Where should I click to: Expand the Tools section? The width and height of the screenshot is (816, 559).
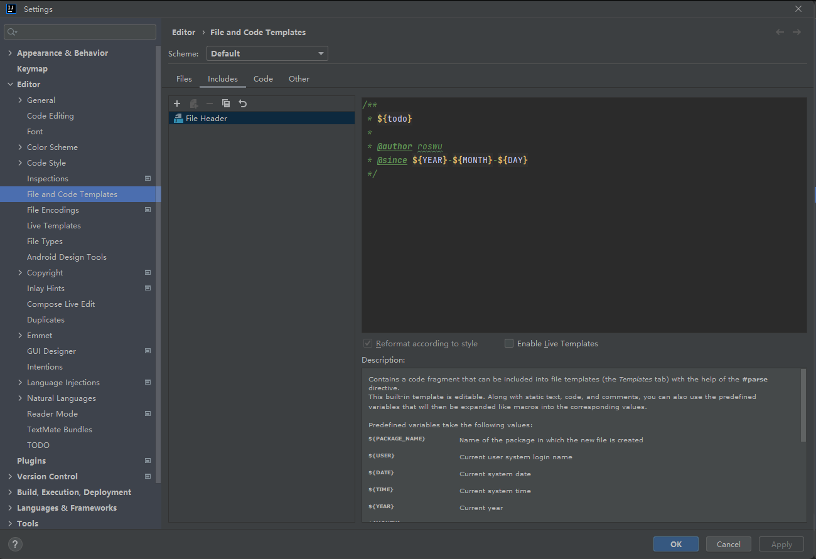(10, 523)
